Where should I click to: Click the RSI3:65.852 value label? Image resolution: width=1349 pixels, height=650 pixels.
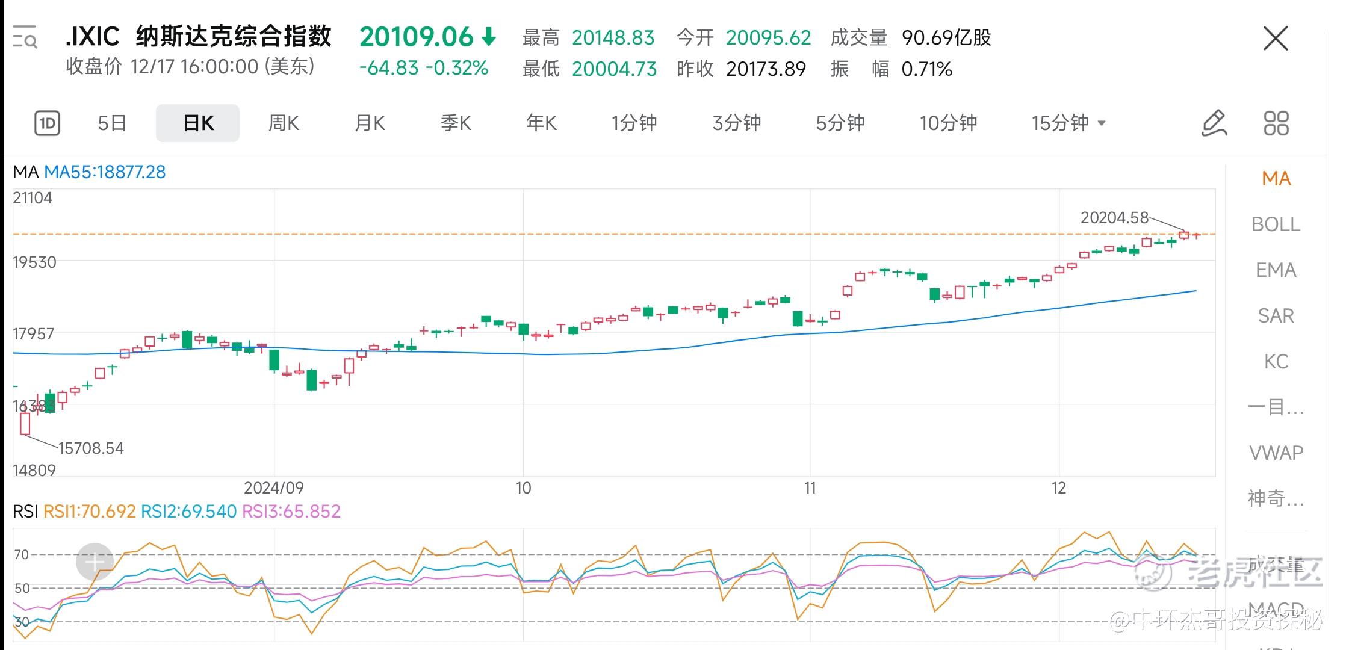point(291,512)
